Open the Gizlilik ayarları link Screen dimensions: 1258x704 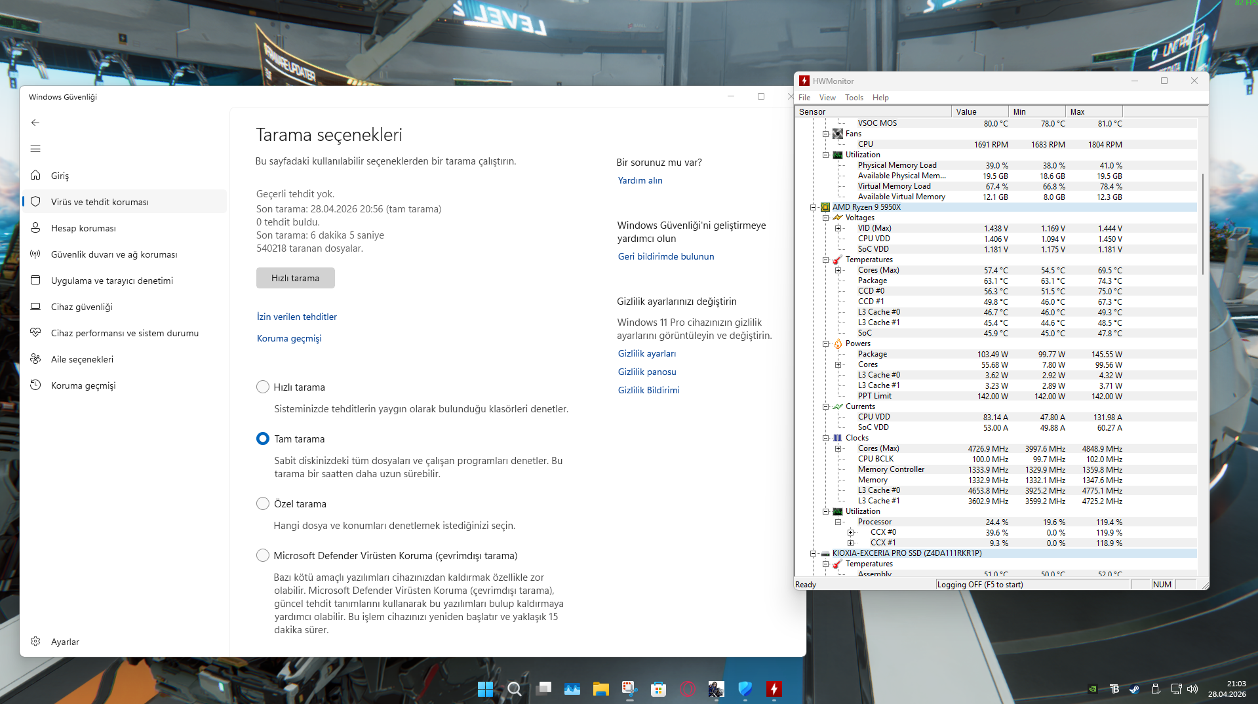pyautogui.click(x=647, y=353)
